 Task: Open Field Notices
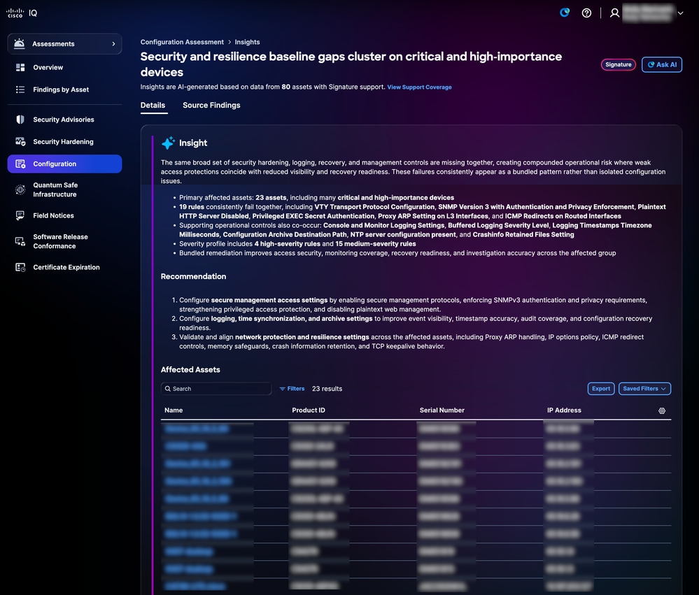tap(53, 215)
